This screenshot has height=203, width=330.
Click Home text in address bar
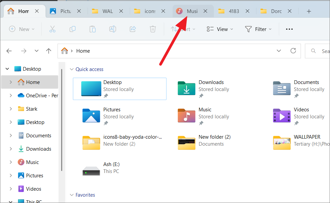click(83, 51)
